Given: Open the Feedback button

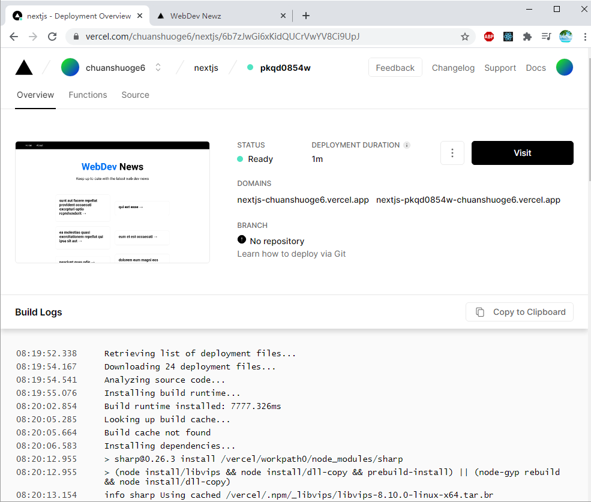Looking at the screenshot, I should (395, 67).
